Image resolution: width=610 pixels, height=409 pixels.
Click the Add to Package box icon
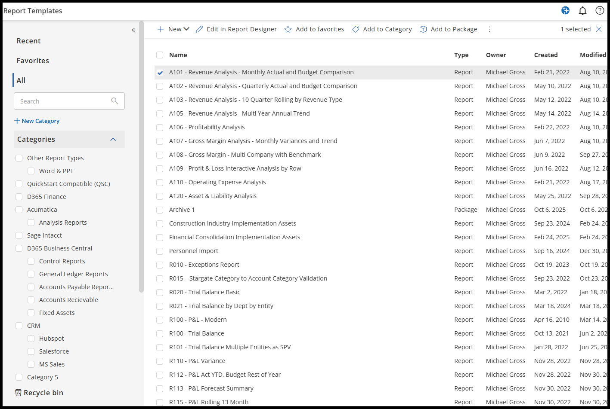coord(423,29)
